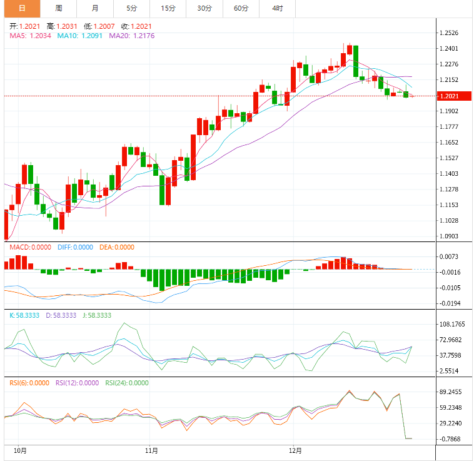Click the 108.1765 KDJ axis label
This screenshot has width=474, height=461.
(x=452, y=325)
